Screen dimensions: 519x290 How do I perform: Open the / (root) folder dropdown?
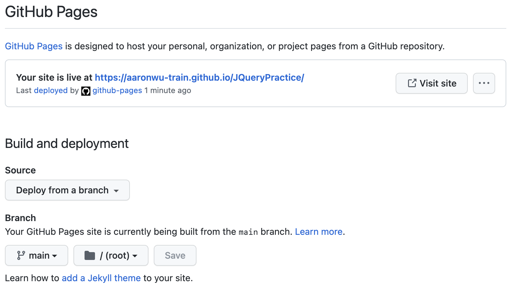(111, 255)
